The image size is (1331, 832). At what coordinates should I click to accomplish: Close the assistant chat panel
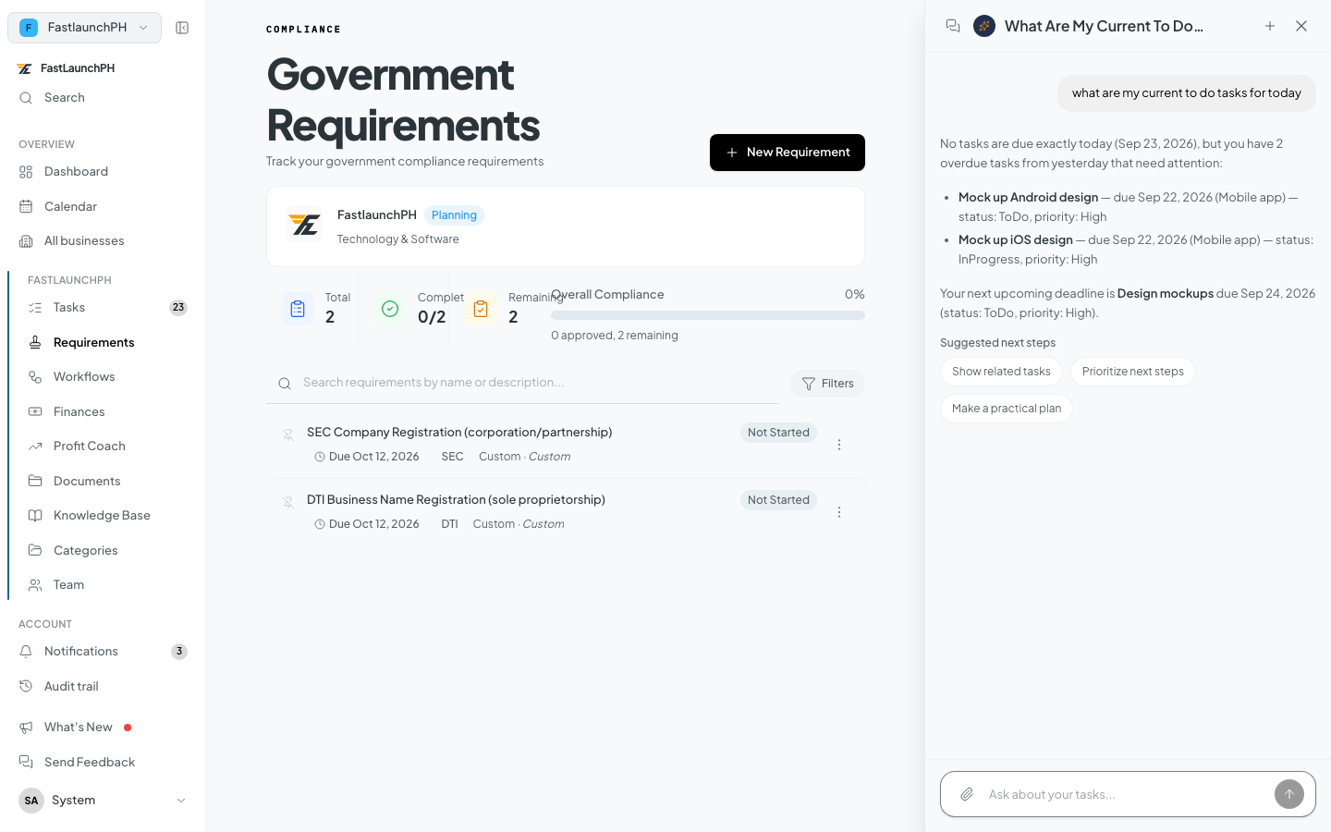tap(1301, 26)
